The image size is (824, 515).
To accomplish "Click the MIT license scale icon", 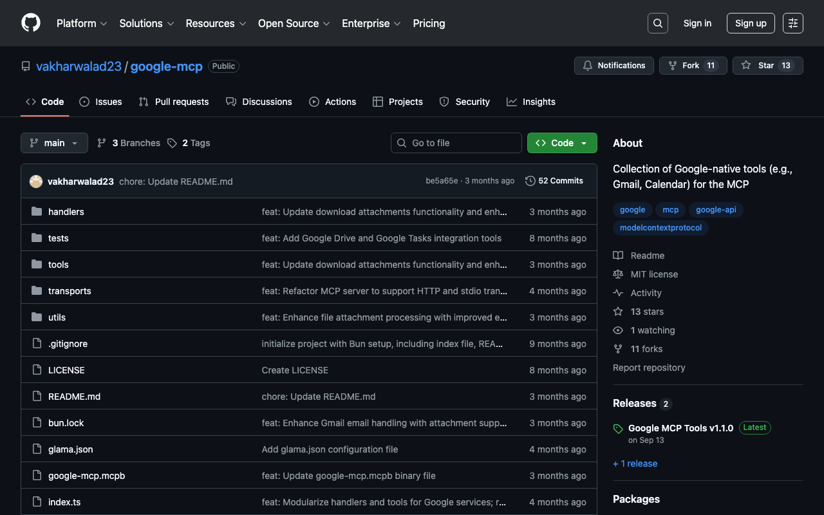I will (x=618, y=274).
